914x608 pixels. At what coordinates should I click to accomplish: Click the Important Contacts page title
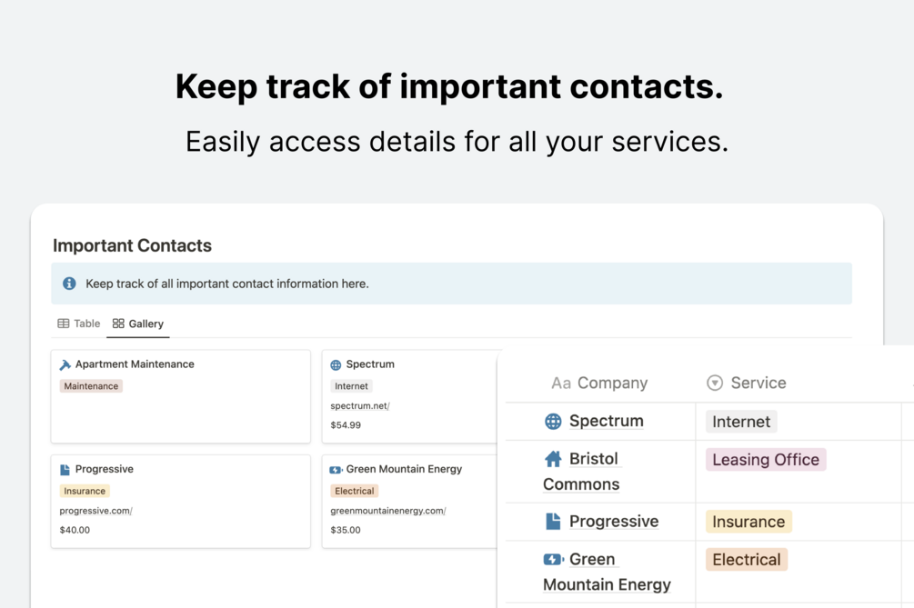[x=132, y=245]
